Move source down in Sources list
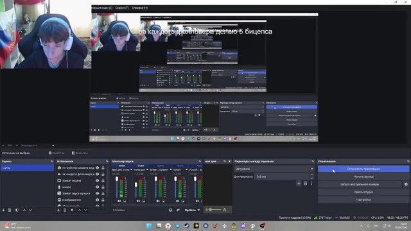Viewport: 411px width, 231px height. click(85, 210)
